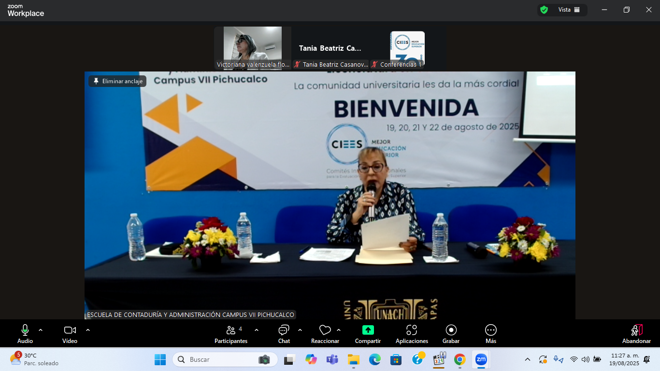This screenshot has height=371, width=660.
Task: Select the Conferencias 1 participant thumbnail
Action: coord(407,48)
